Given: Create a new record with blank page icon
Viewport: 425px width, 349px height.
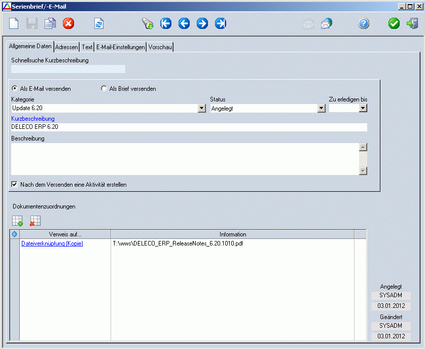Looking at the screenshot, I should pyautogui.click(x=14, y=23).
